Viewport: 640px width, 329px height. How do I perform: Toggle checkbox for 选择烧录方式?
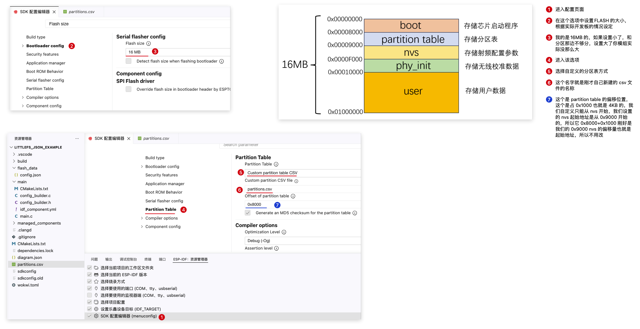pyautogui.click(x=90, y=281)
